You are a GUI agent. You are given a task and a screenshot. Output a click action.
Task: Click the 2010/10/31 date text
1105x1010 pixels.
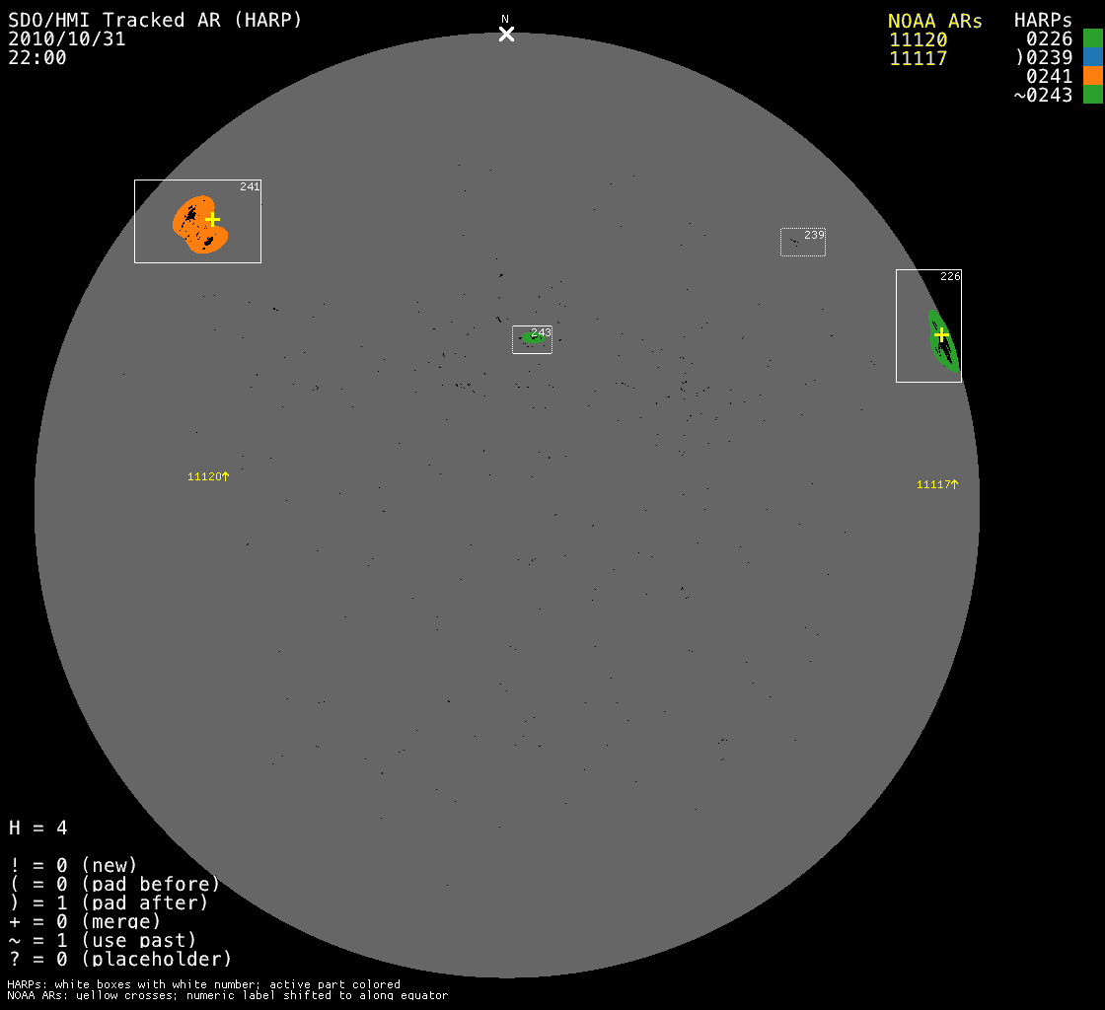point(67,39)
